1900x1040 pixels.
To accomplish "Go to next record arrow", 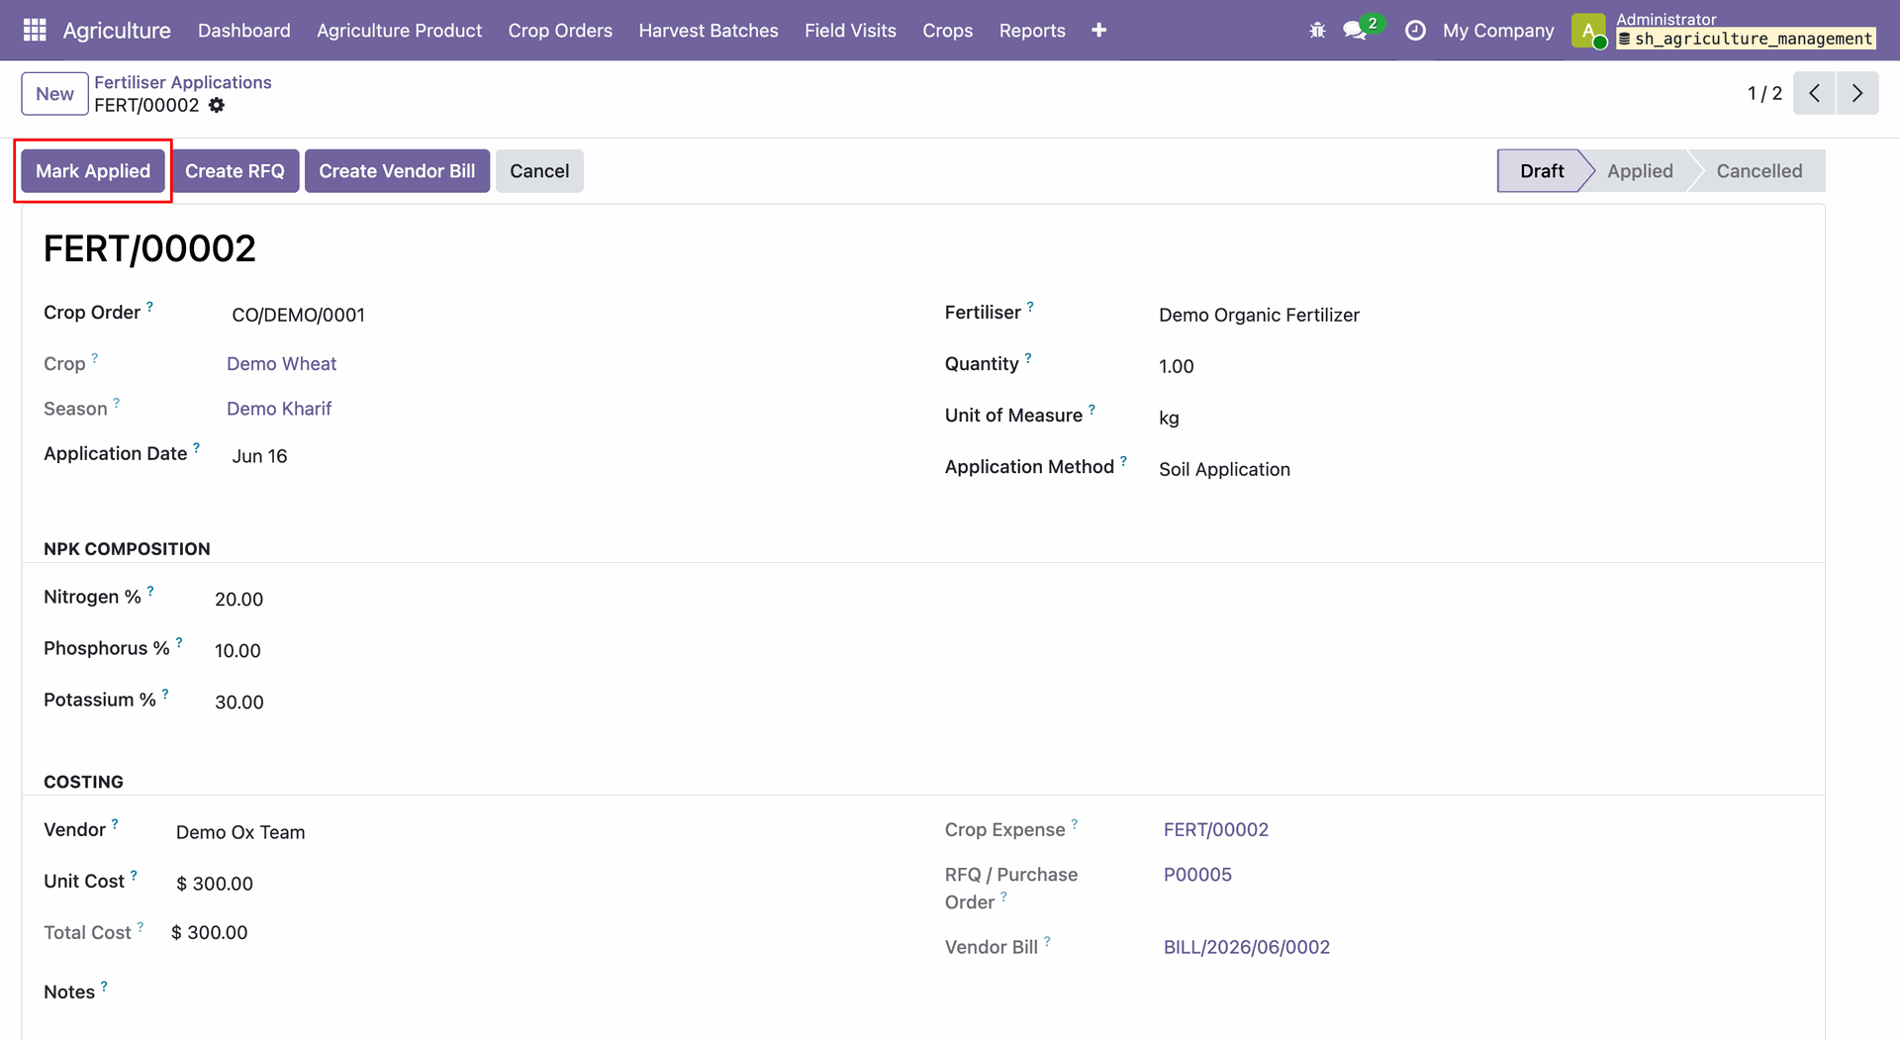I will tap(1857, 93).
